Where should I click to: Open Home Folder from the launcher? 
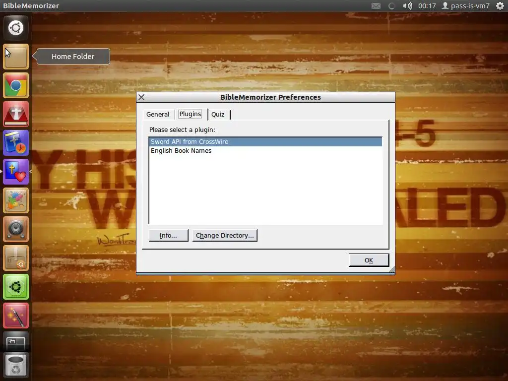(x=15, y=57)
